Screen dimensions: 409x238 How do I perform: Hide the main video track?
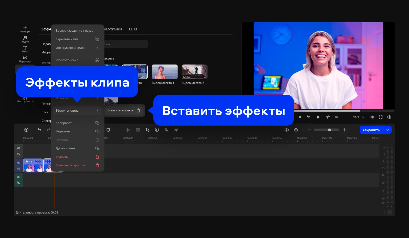pyautogui.click(x=19, y=163)
